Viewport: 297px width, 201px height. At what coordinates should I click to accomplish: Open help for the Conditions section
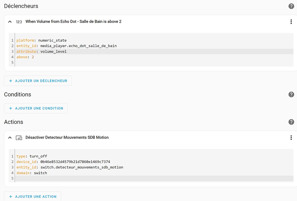click(291, 95)
